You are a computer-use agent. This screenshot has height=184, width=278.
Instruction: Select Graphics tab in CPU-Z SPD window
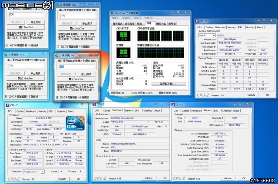pos(250,27)
